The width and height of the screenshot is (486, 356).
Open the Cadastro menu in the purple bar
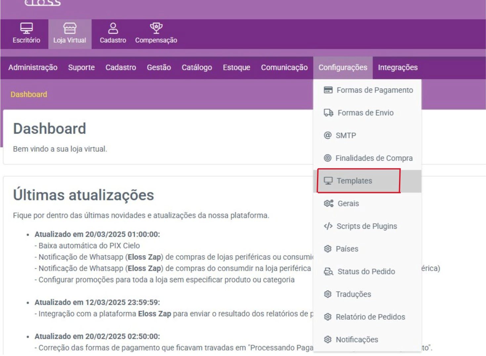121,67
